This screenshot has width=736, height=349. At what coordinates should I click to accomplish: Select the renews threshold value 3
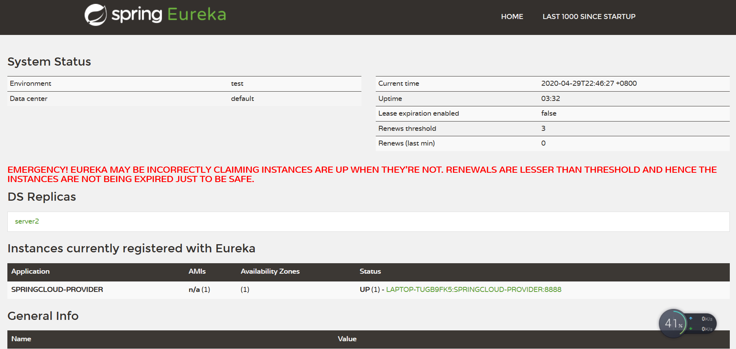click(543, 128)
